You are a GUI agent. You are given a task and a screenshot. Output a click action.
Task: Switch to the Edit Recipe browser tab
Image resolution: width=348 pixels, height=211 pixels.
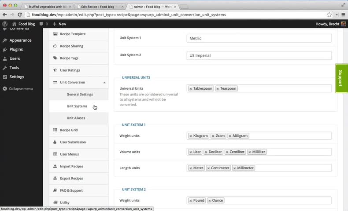point(100,7)
